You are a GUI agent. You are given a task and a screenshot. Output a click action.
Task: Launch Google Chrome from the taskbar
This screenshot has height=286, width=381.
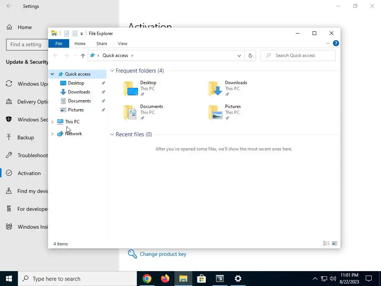pyautogui.click(x=147, y=279)
